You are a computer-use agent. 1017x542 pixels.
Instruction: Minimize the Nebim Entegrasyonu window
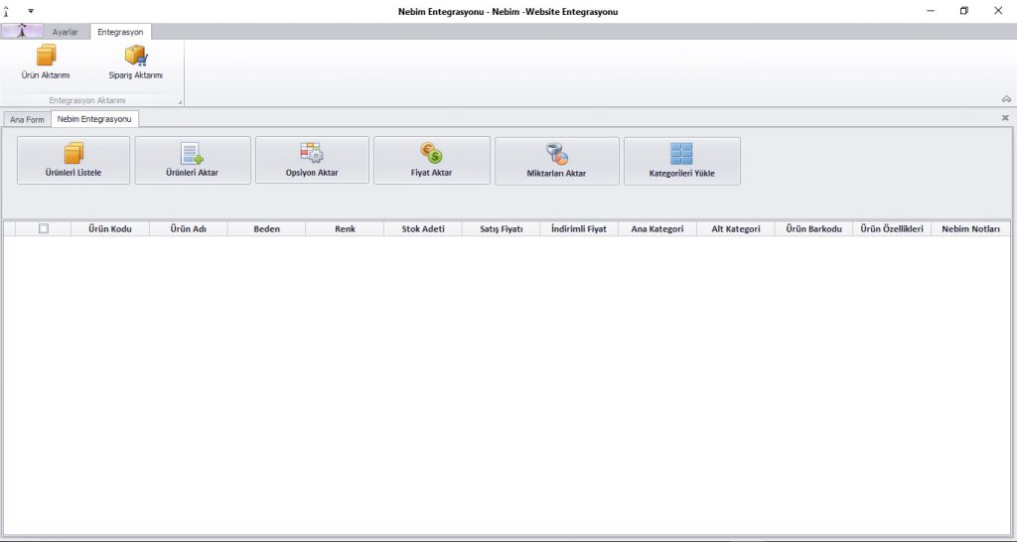point(930,11)
